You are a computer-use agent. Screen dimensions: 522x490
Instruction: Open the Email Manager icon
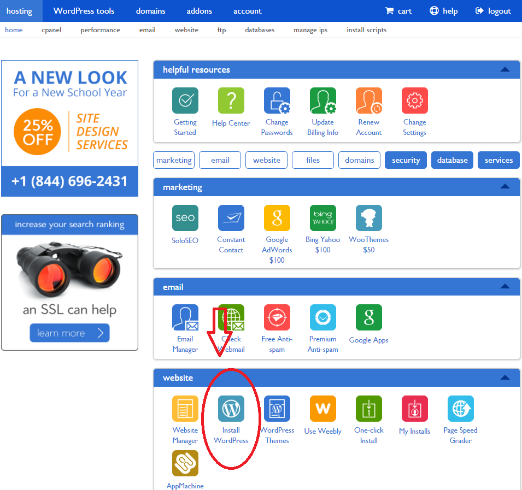tap(185, 317)
